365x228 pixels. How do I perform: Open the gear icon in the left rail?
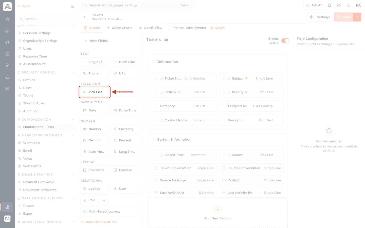[7, 207]
